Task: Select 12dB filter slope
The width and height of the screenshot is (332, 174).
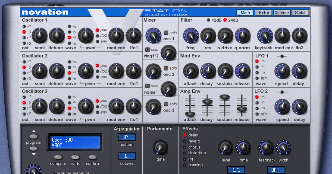Action: [208, 20]
